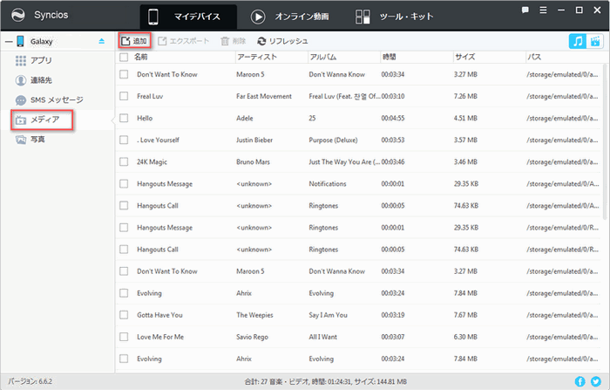Viewport: 610px width, 390px height.
Task: Click the 合計: 27 音楽 summary text
Action: click(x=326, y=382)
